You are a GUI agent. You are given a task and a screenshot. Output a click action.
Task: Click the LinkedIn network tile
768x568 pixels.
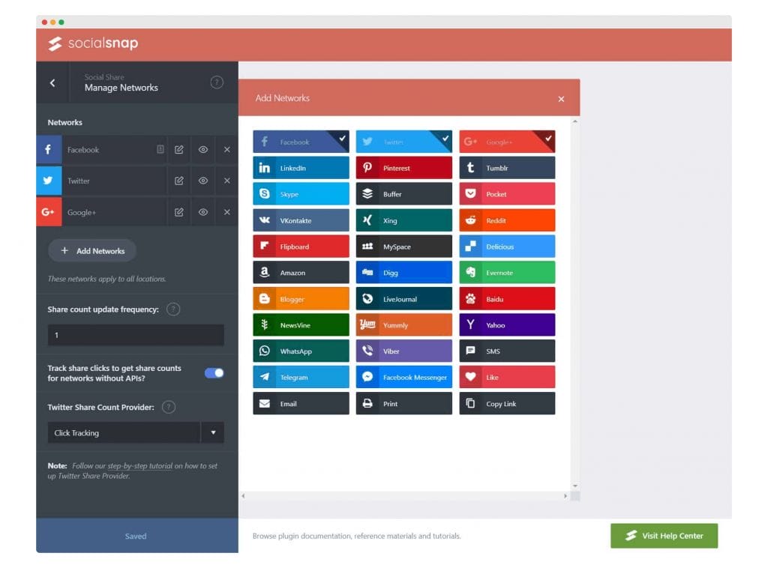(x=301, y=168)
